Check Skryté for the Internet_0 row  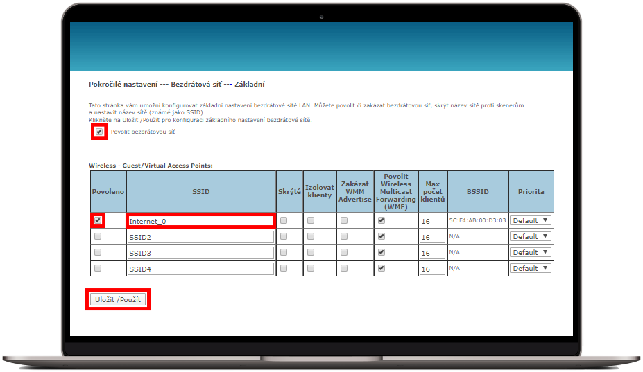[284, 220]
